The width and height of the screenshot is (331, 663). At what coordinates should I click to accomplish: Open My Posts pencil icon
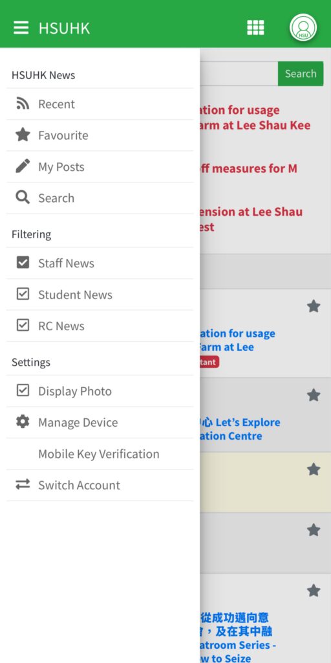point(23,166)
